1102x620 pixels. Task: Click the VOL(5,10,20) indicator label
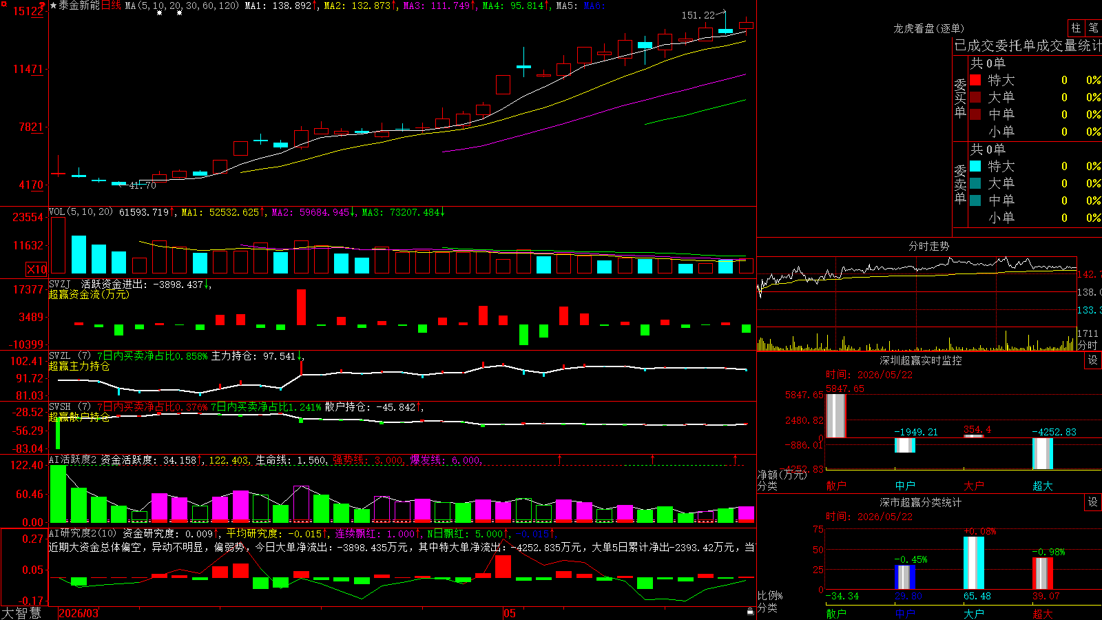tap(81, 212)
